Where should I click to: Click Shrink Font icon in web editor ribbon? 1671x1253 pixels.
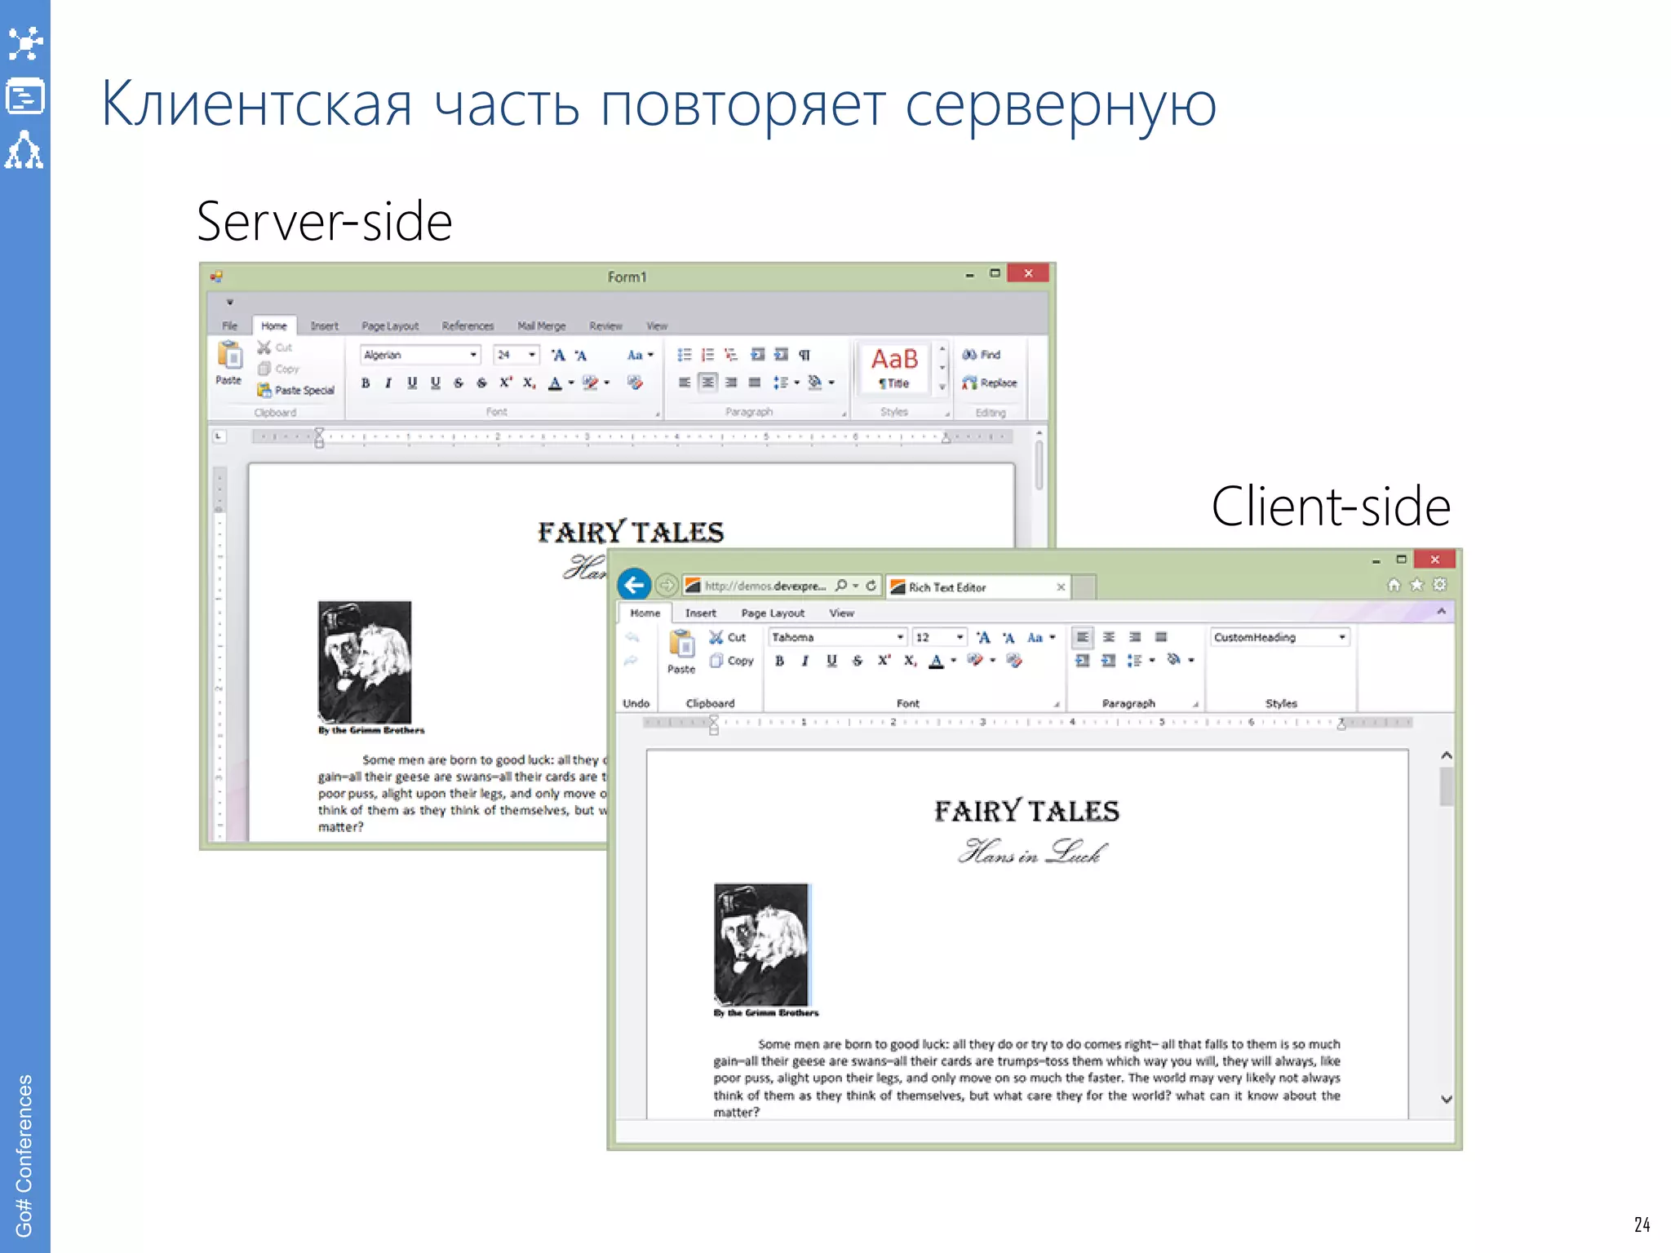[1009, 637]
